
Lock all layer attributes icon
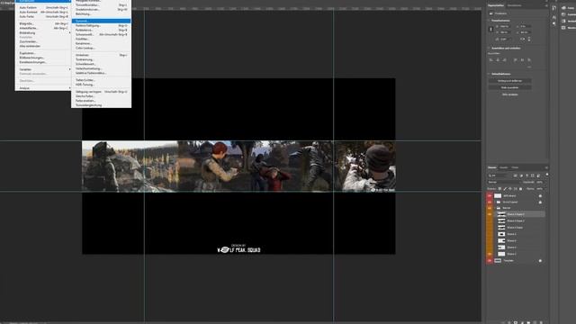pyautogui.click(x=520, y=189)
